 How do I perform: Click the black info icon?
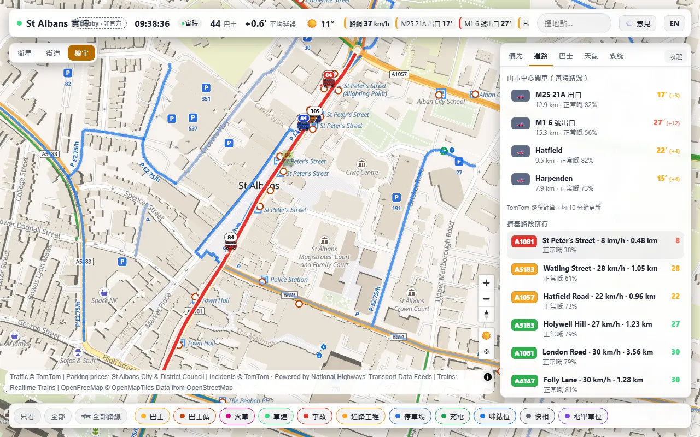pos(488,377)
